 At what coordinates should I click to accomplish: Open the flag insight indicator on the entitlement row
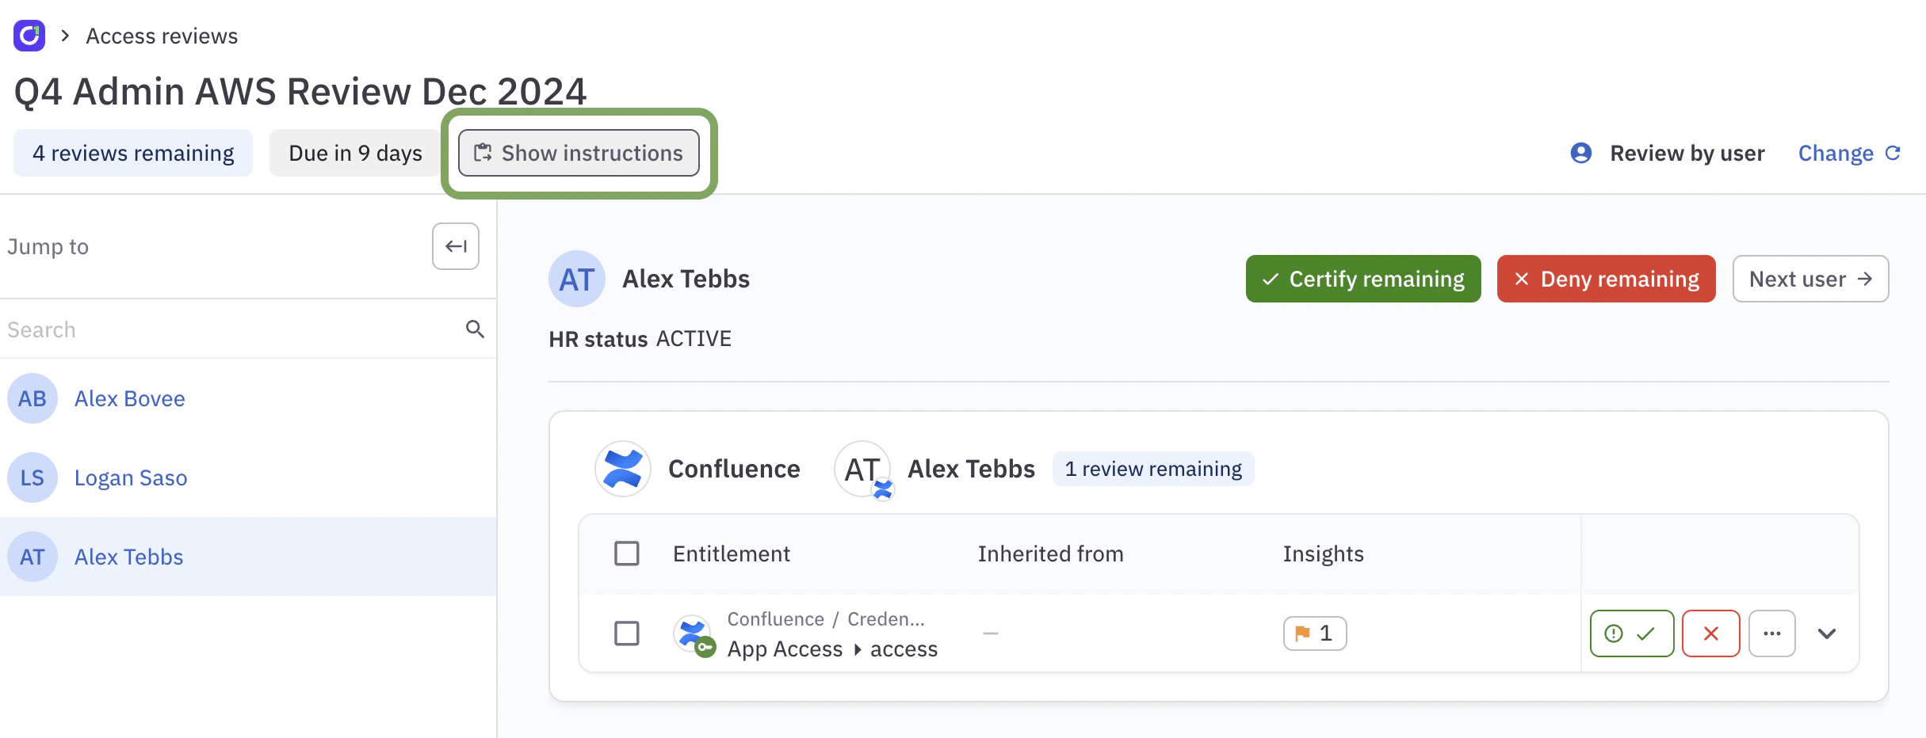1313,633
